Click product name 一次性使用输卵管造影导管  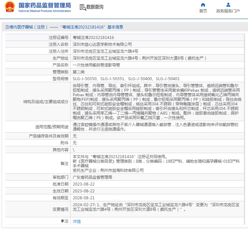coord(96,65)
